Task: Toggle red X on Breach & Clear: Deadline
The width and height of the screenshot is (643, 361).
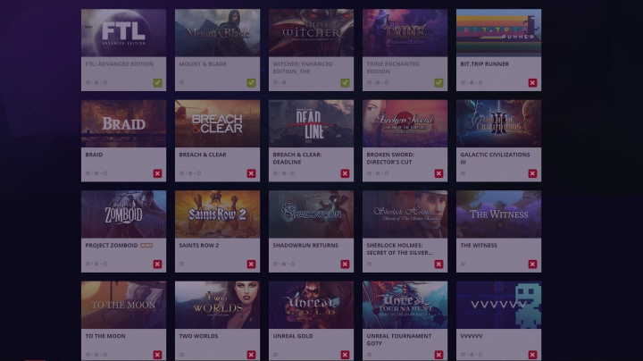Action: pos(345,173)
